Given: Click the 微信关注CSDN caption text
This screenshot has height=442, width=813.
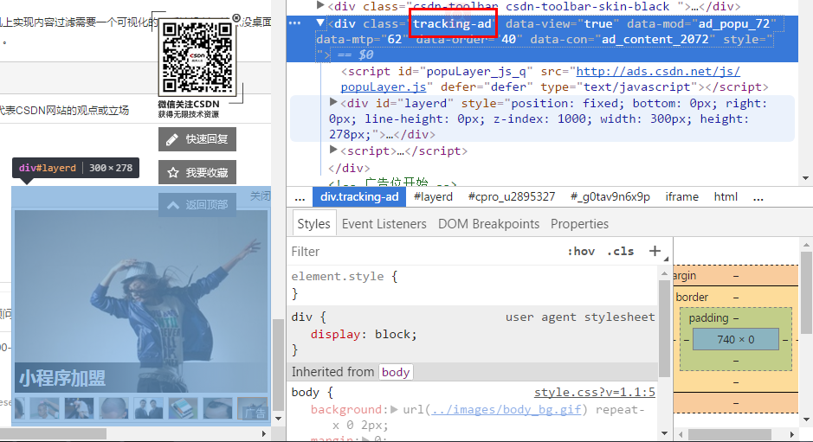Looking at the screenshot, I should click(189, 104).
